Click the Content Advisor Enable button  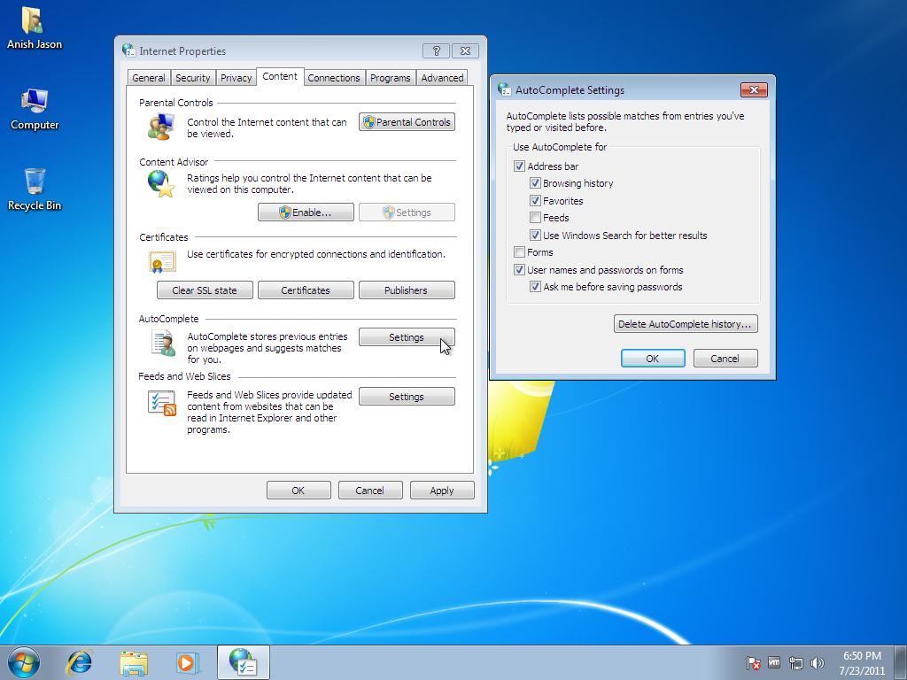[x=306, y=212]
